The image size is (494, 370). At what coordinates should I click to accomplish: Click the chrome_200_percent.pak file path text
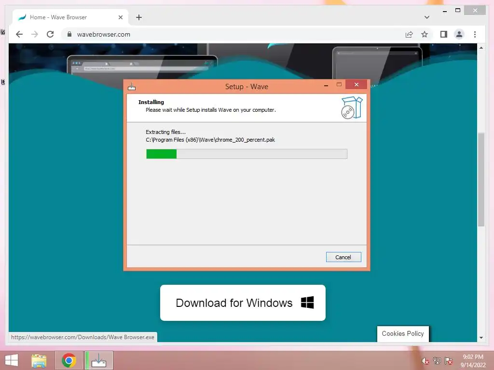(x=210, y=140)
